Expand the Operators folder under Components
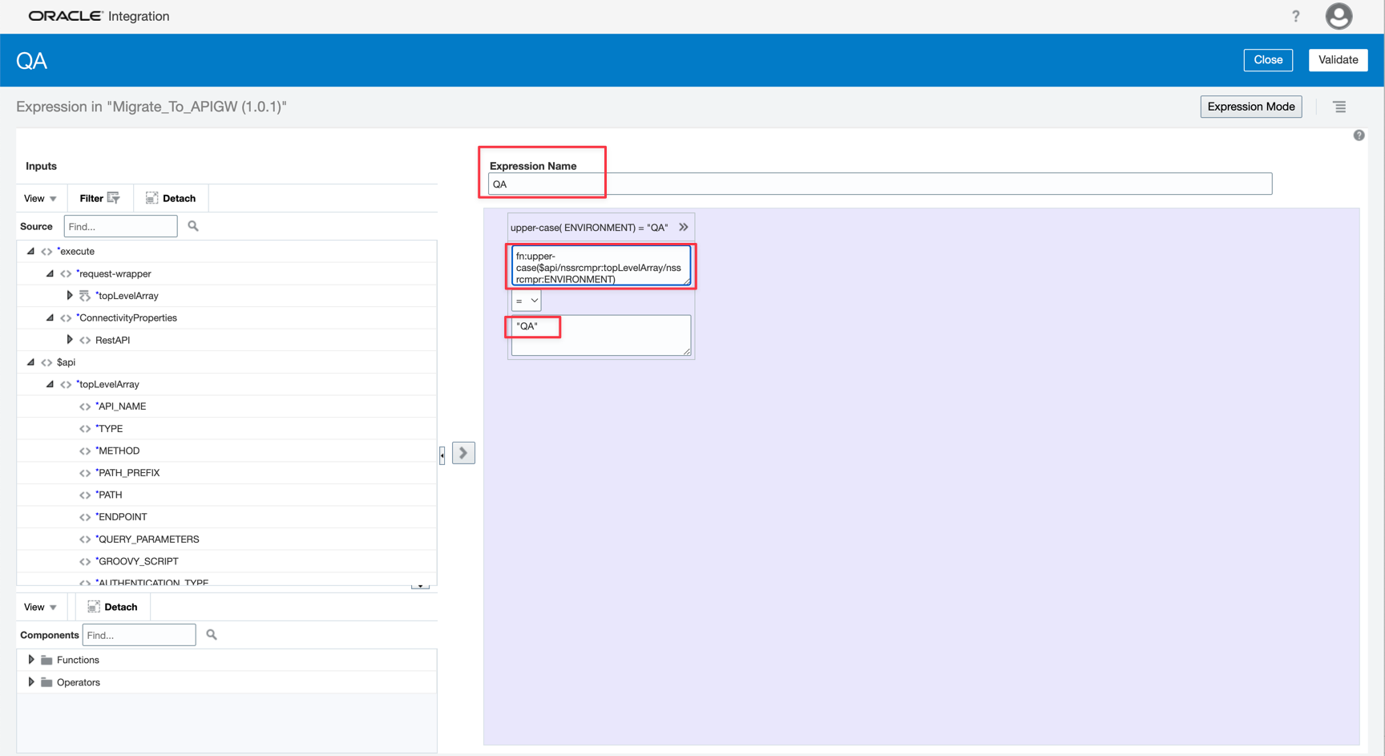The height and width of the screenshot is (756, 1385). coord(31,681)
